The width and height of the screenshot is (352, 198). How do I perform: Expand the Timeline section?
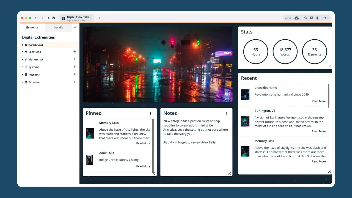click(23, 82)
